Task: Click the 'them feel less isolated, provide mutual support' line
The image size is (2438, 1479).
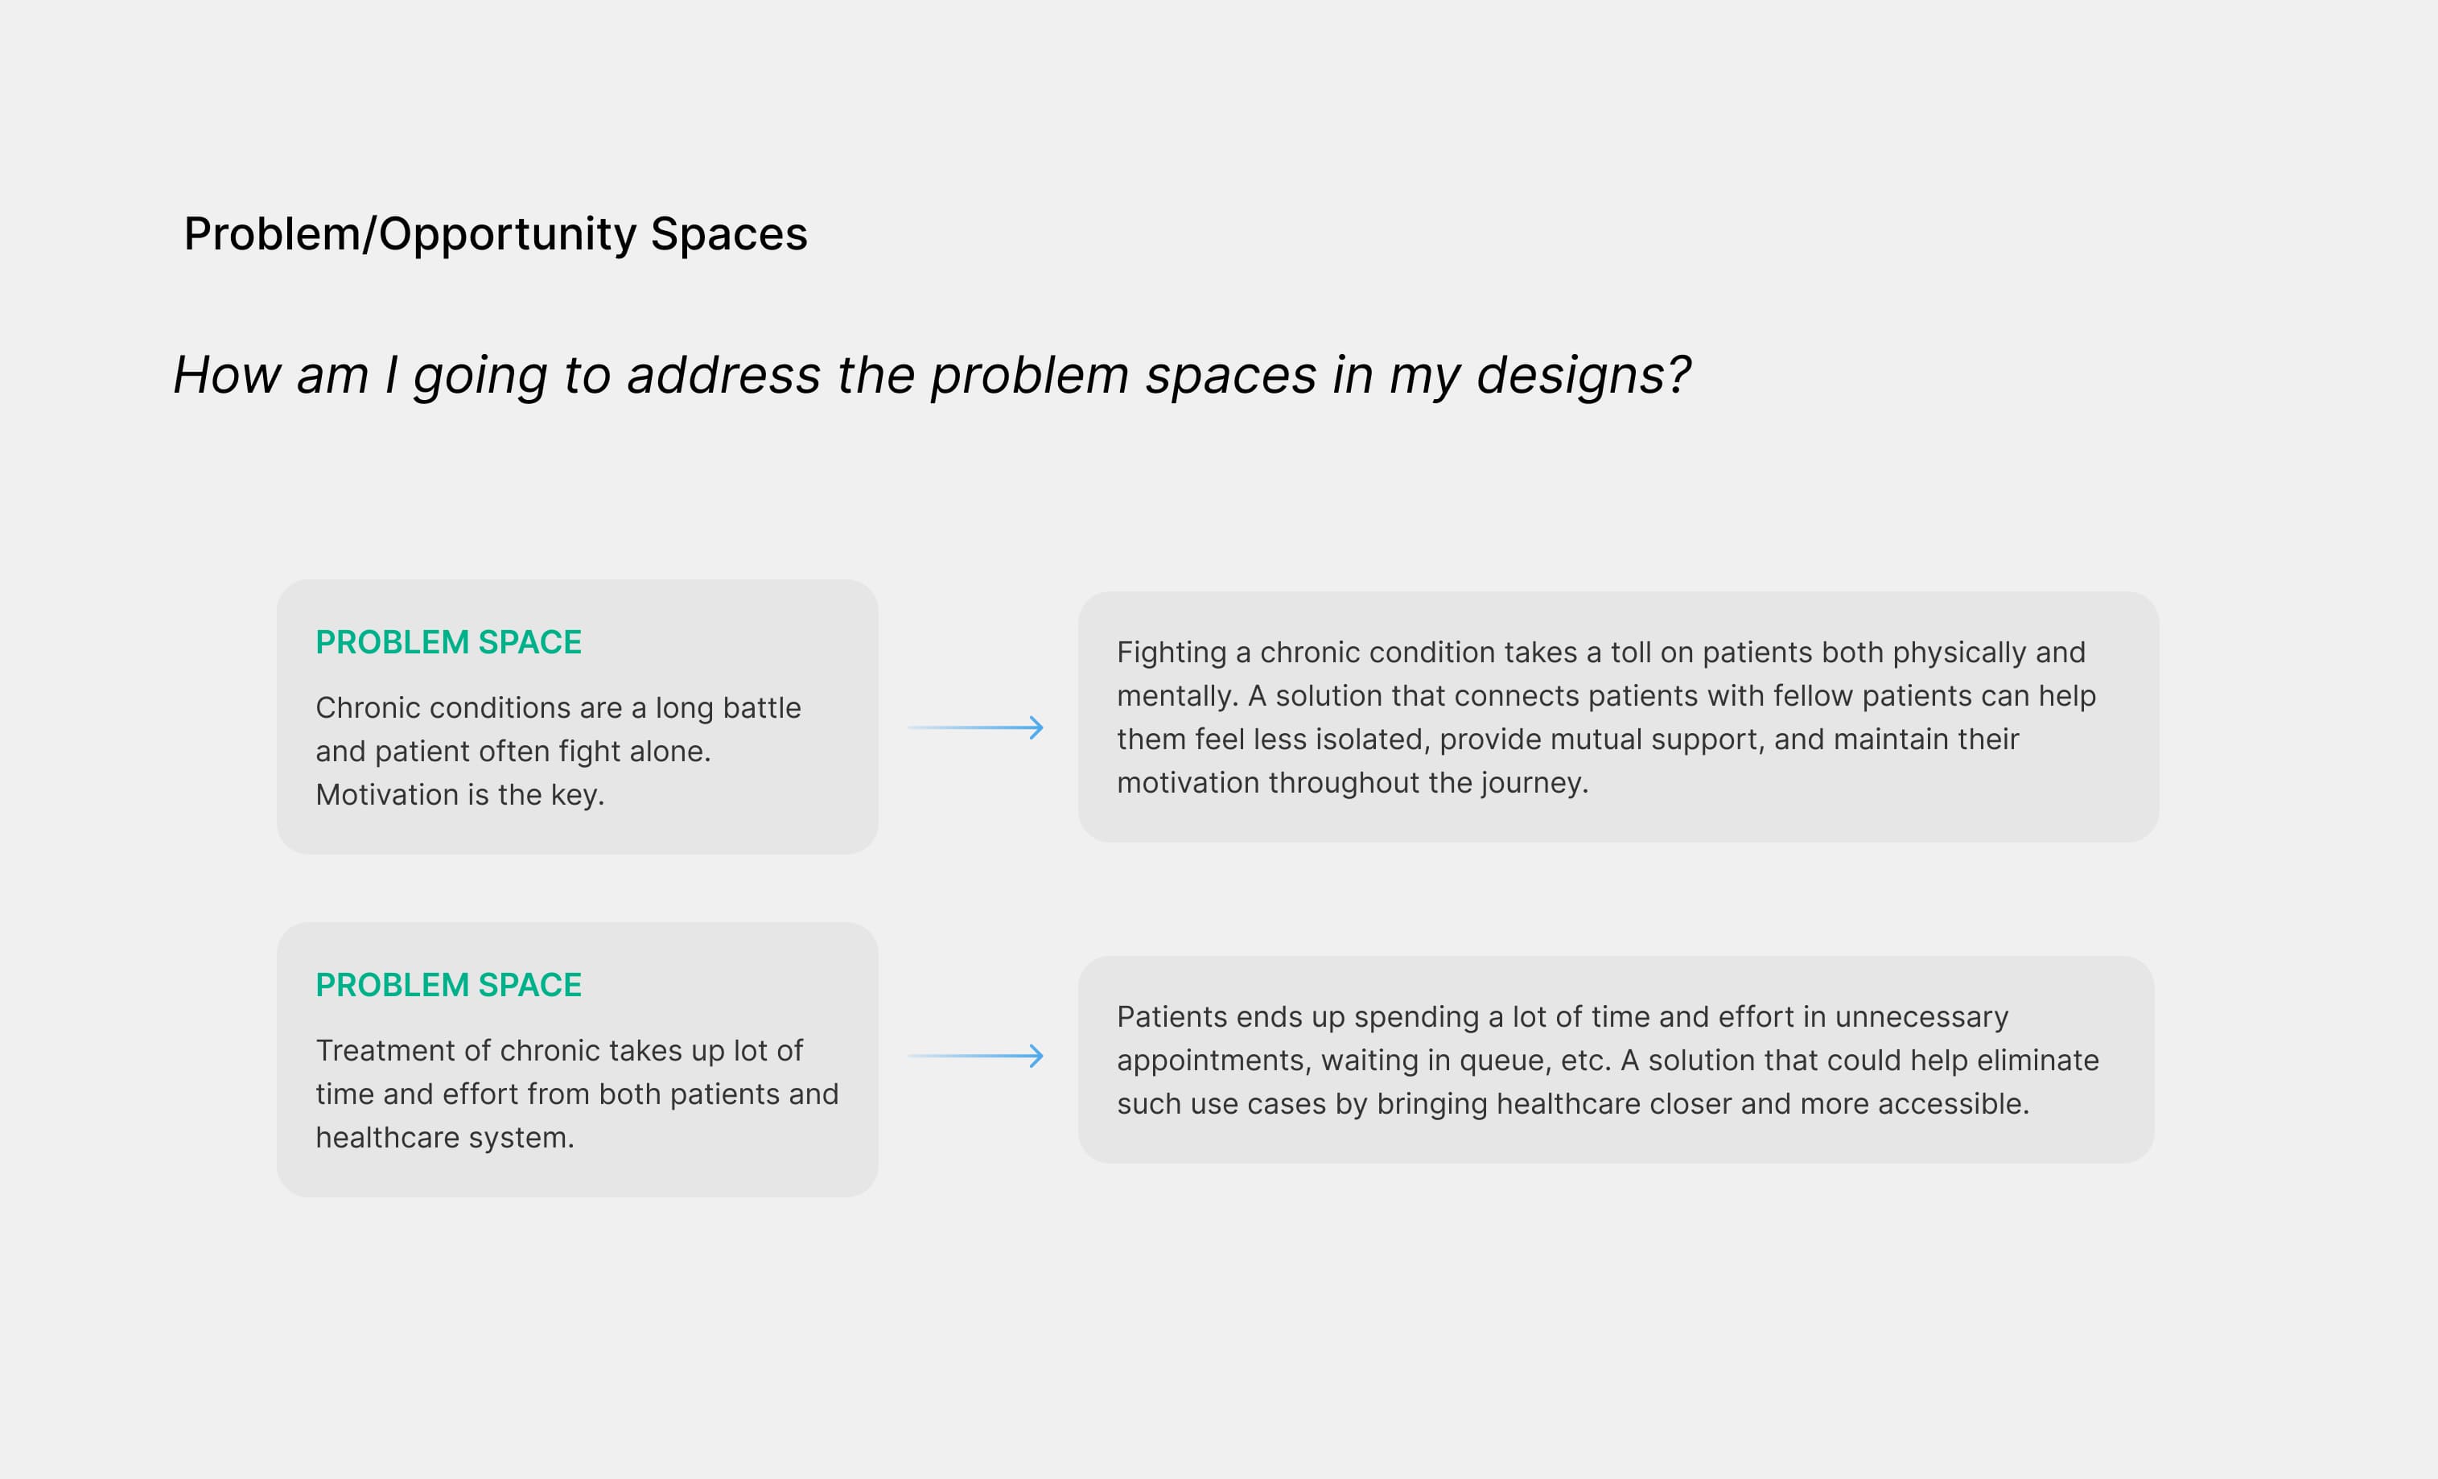Action: click(x=1567, y=739)
